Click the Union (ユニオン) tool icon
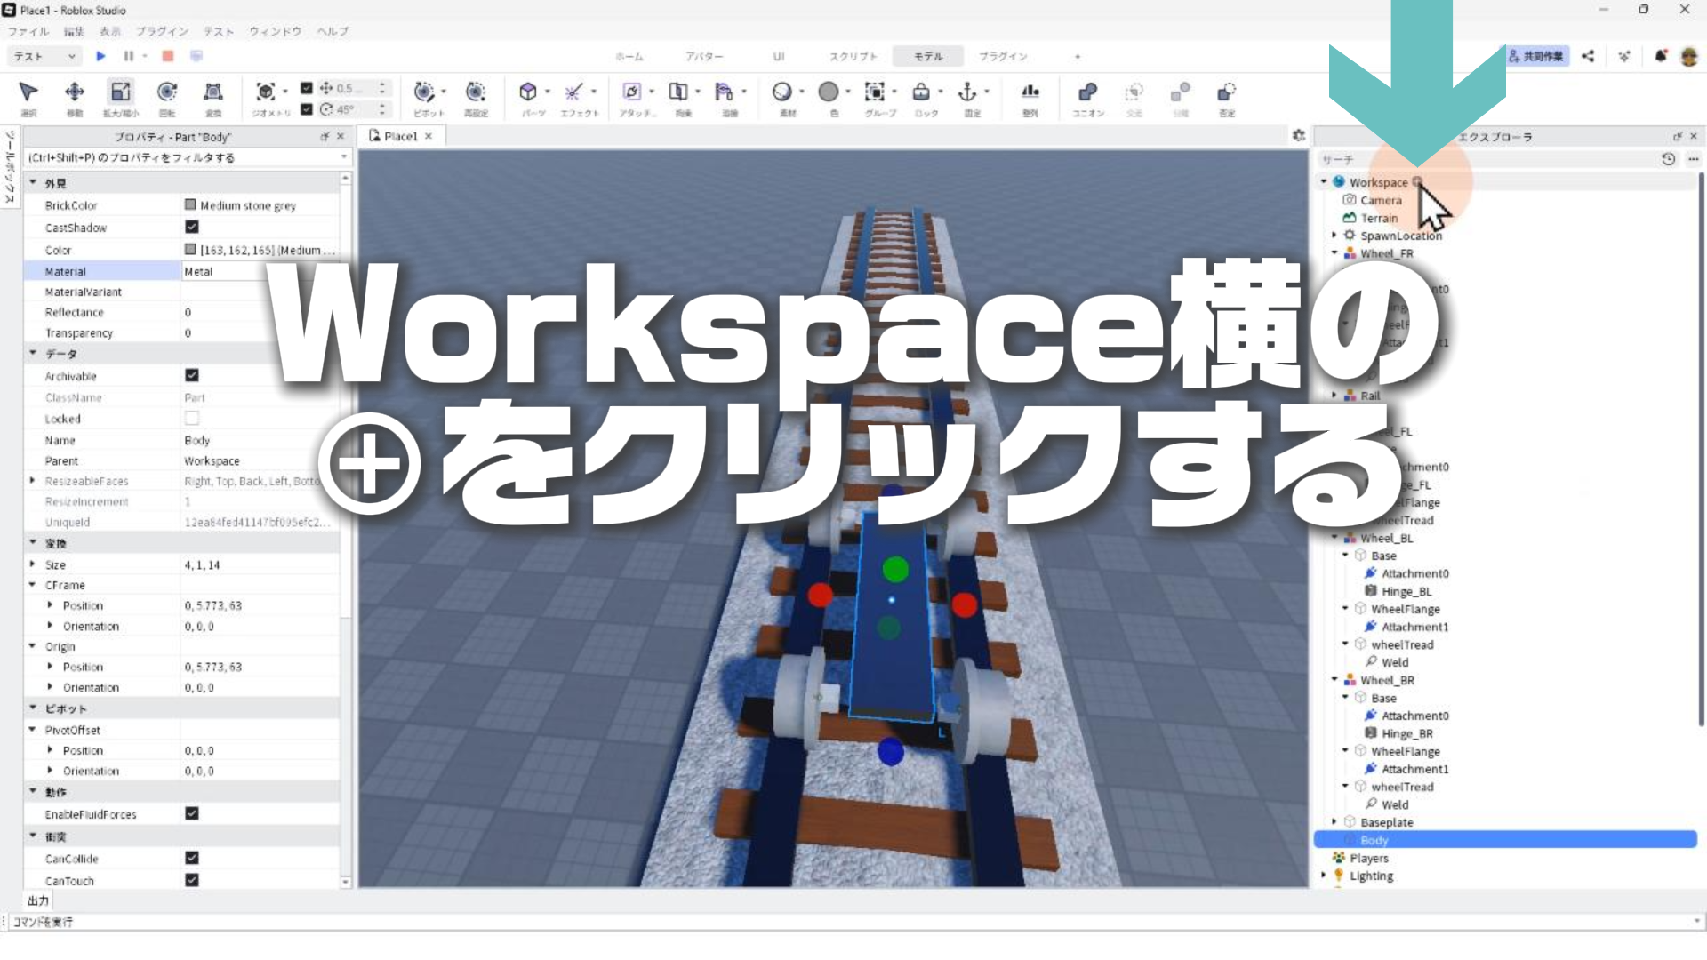The width and height of the screenshot is (1707, 960). click(x=1087, y=92)
